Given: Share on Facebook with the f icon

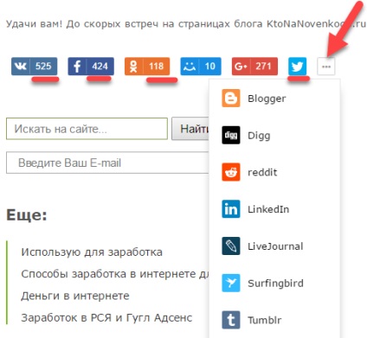Looking at the screenshot, I should 77,67.
